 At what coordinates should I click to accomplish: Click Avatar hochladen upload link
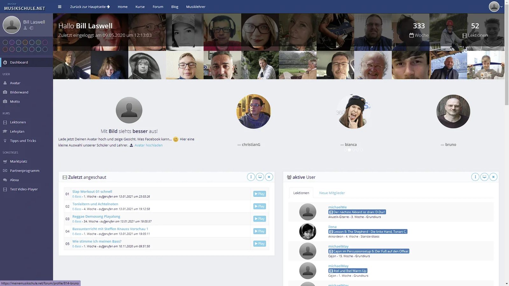(148, 145)
